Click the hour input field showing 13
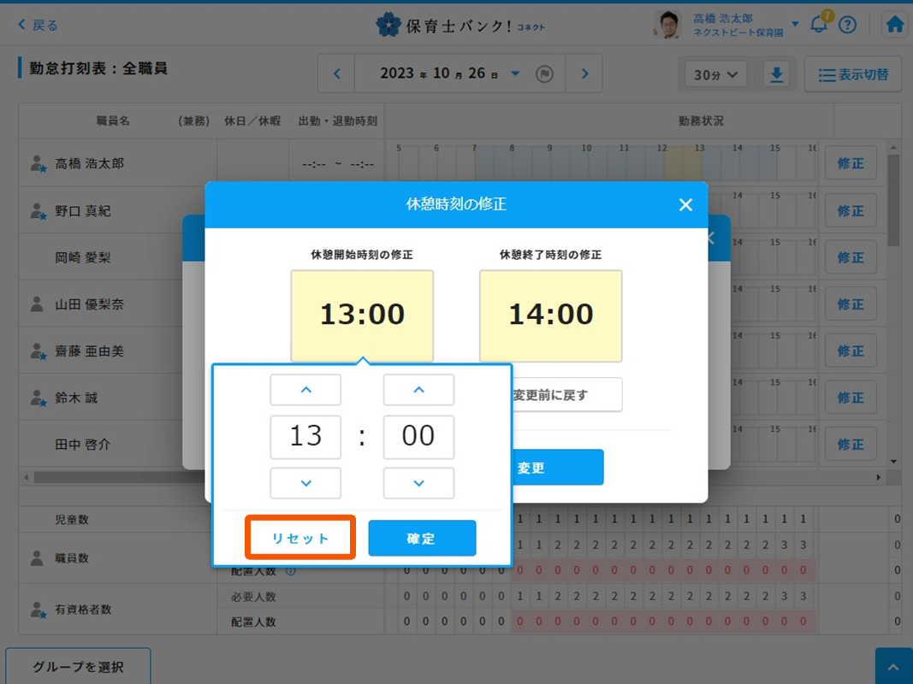Screen dimensions: 913x684 tap(305, 437)
